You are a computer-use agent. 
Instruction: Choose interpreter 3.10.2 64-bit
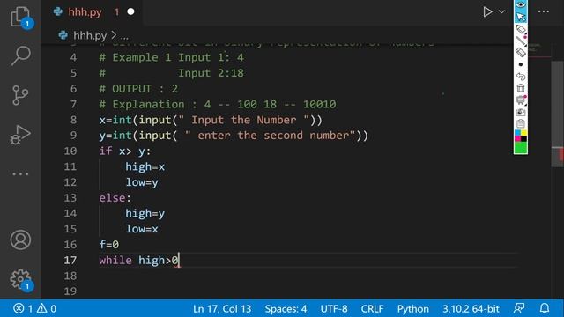pyautogui.click(x=471, y=308)
